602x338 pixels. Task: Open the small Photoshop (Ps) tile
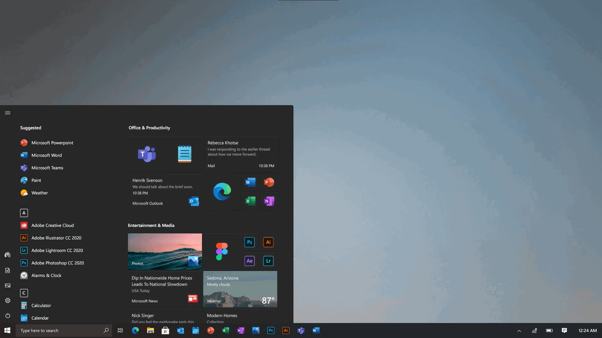250,242
